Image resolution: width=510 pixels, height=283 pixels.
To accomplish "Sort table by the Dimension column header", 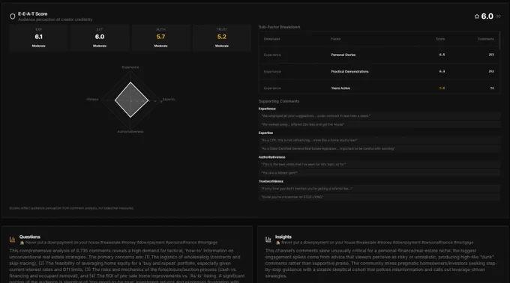I will [x=272, y=39].
